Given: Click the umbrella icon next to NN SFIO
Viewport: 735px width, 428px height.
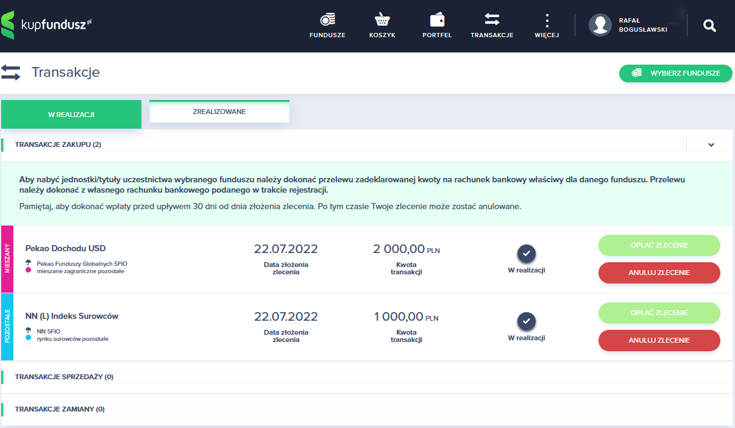Looking at the screenshot, I should click(x=29, y=331).
